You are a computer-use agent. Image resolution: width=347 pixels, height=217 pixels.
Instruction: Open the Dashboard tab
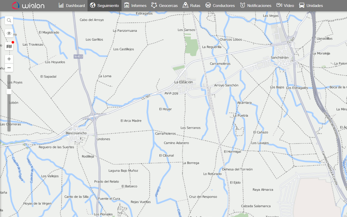click(x=72, y=5)
